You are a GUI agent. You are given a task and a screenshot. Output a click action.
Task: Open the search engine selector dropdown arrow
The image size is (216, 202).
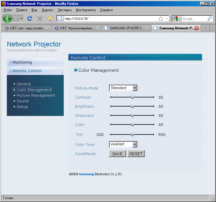[x=179, y=19]
